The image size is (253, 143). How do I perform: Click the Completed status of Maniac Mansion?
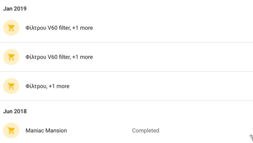(145, 130)
